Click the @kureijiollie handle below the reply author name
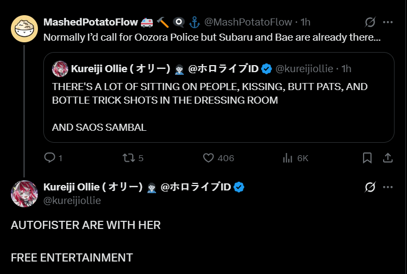This screenshot has height=274, width=407. (x=72, y=201)
